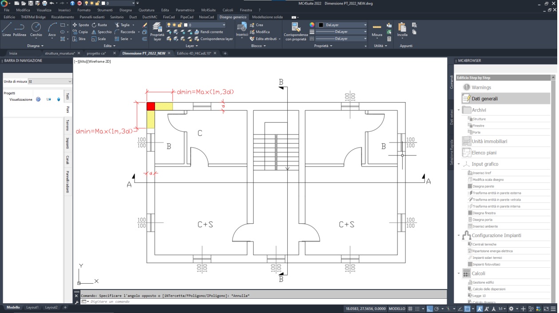Open the annotation scale 1:1 dropdown
The height and width of the screenshot is (313, 559).
click(x=502, y=309)
